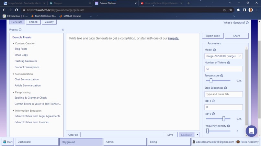Open the chat support bubble
This screenshot has height=146, width=261.
(x=251, y=131)
